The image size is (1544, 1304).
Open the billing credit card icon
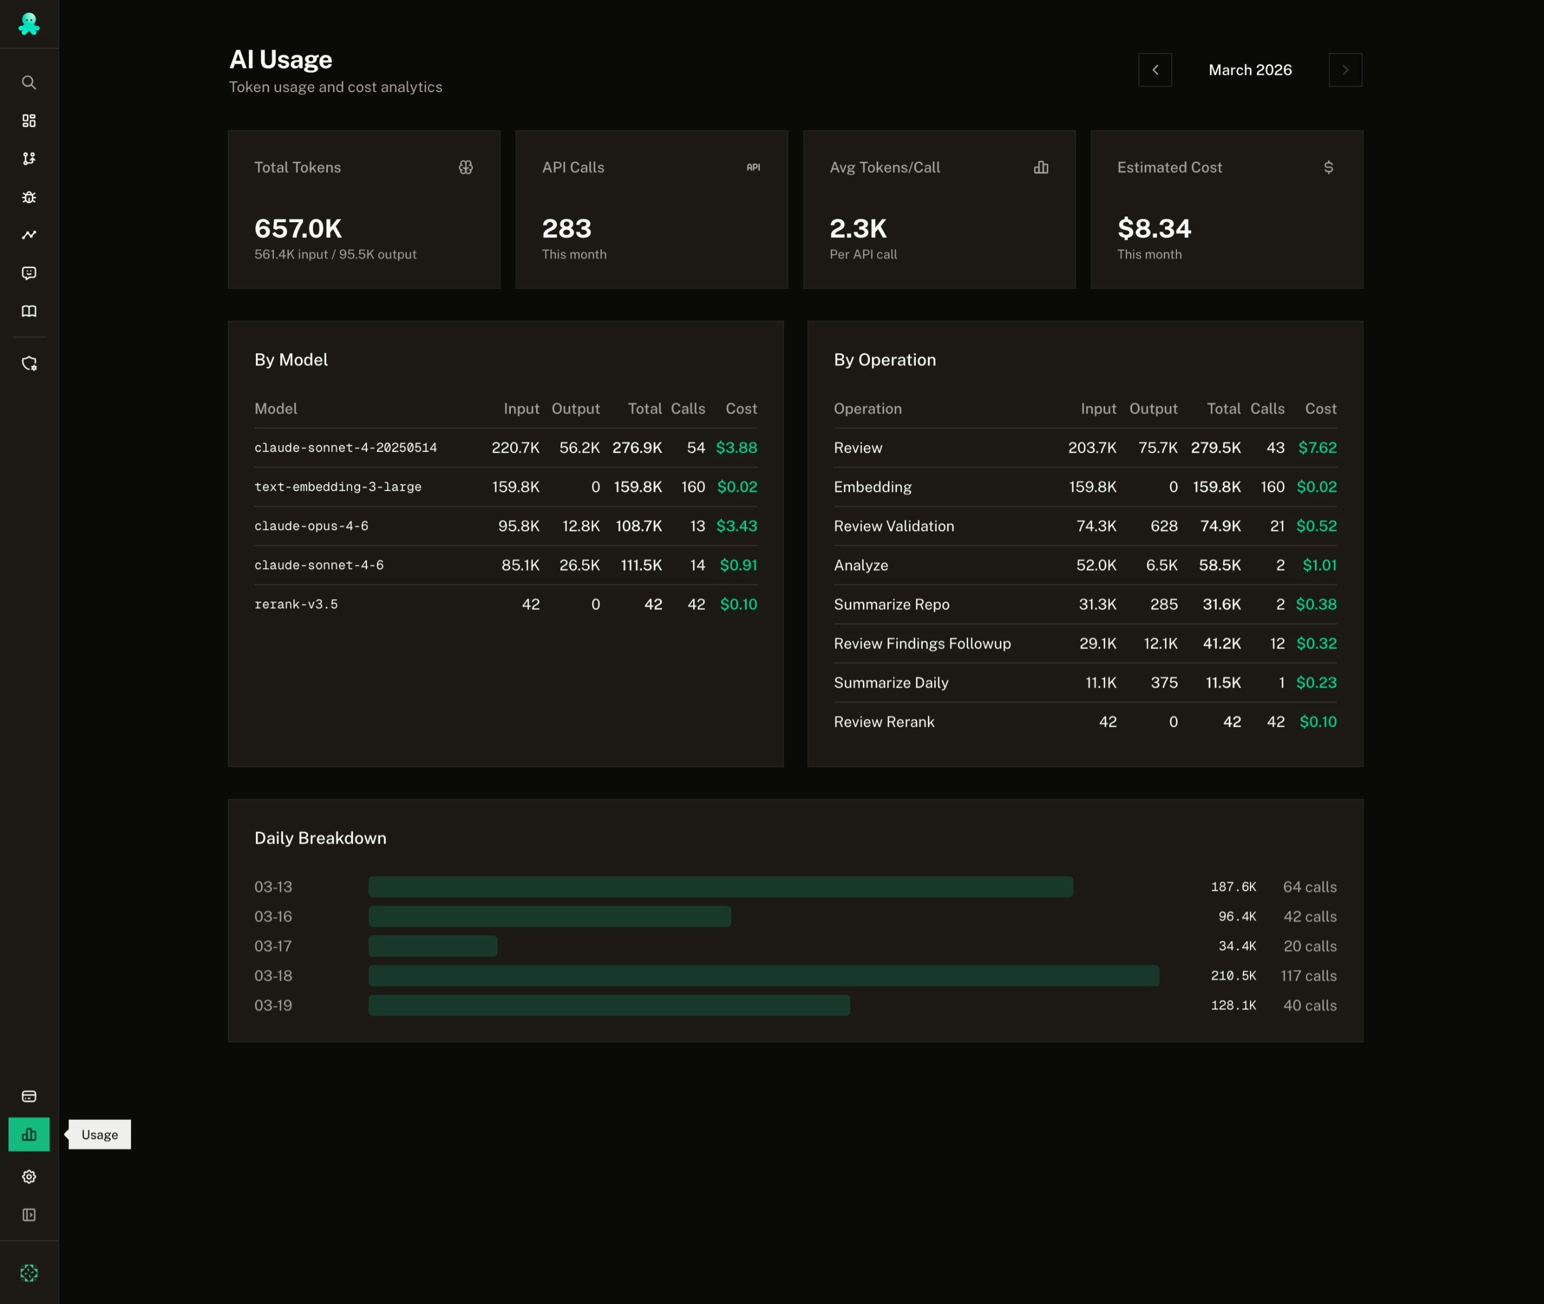click(29, 1096)
